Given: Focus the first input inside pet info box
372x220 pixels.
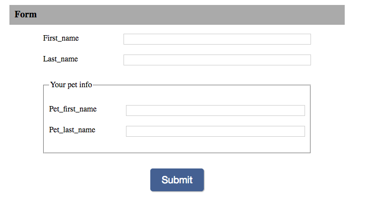Looking at the screenshot, I should (x=215, y=110).
